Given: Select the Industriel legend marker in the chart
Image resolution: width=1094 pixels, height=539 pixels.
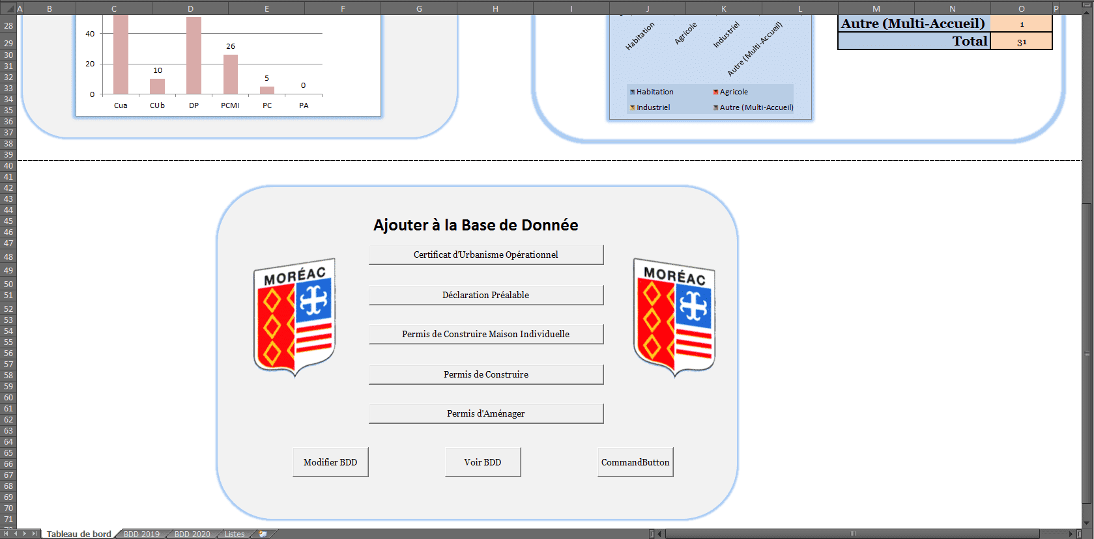Looking at the screenshot, I should click(632, 108).
